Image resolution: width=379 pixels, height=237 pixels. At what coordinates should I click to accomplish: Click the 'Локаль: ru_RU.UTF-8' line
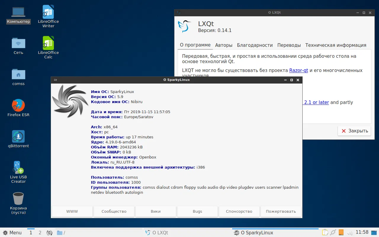113,162
